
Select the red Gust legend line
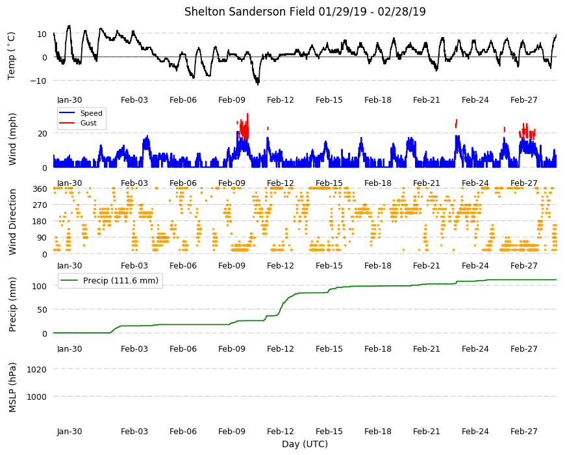point(66,123)
